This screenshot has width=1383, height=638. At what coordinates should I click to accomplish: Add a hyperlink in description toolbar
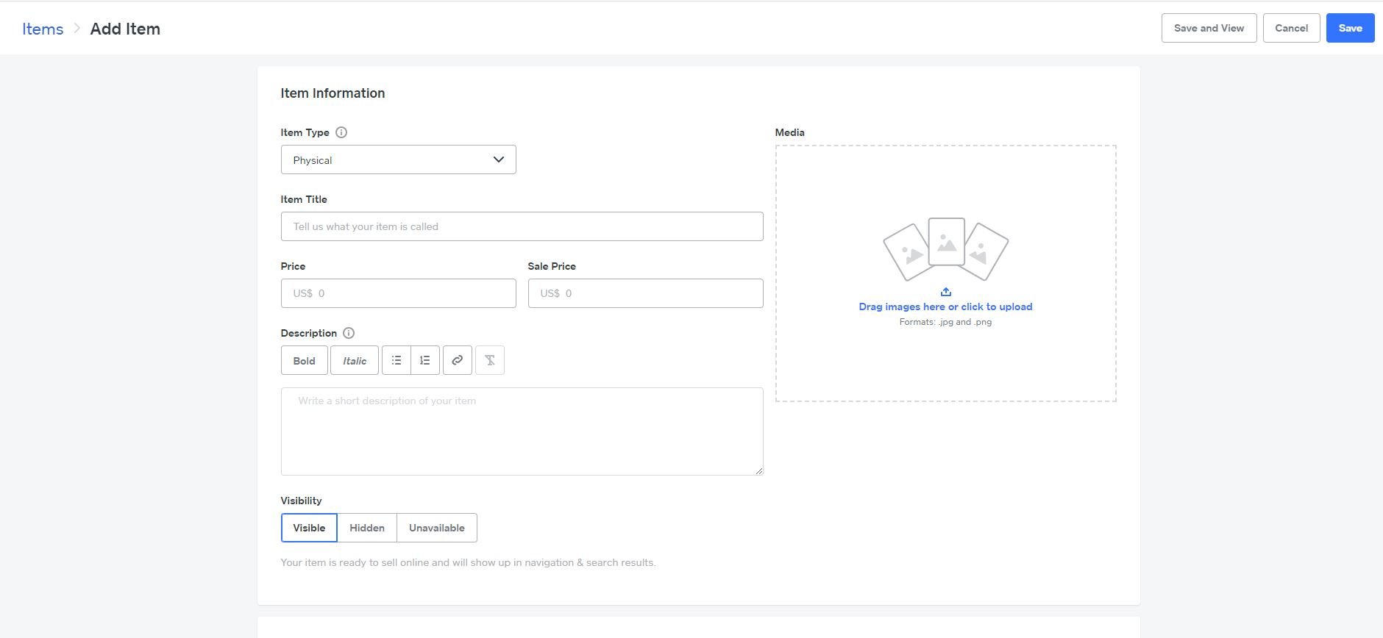[457, 360]
